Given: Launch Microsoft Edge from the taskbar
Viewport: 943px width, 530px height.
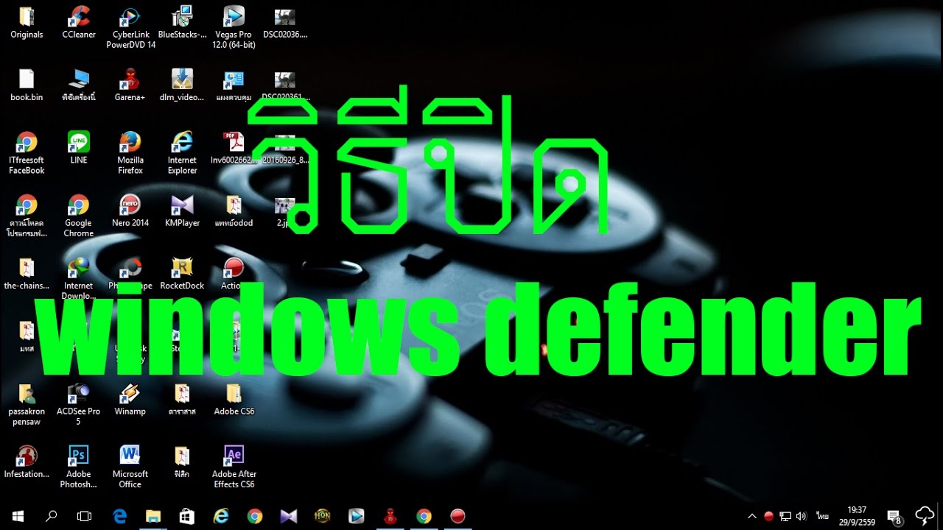Looking at the screenshot, I should tap(119, 516).
